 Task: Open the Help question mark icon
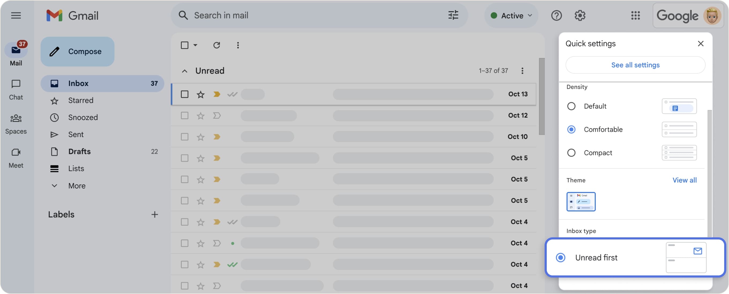click(x=556, y=16)
